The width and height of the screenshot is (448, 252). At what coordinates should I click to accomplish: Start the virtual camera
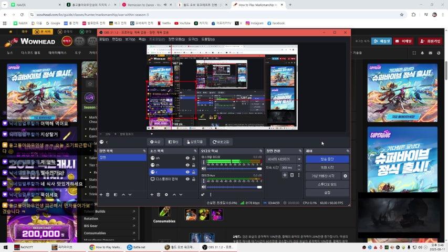pos(323,176)
